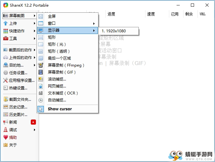This screenshot has width=215, height=162.
Task: Open 历史记录... from sidebar
Action: point(19,107)
